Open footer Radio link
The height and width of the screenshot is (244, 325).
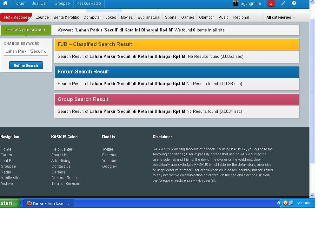[x=6, y=172]
